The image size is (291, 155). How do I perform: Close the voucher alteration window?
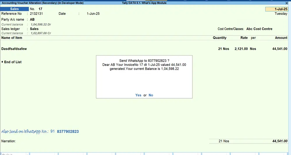[x=287, y=3]
